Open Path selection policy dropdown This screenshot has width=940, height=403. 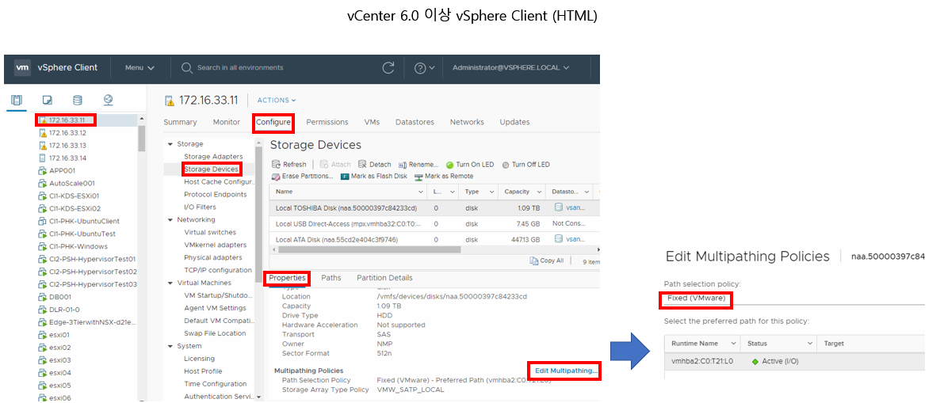click(793, 298)
